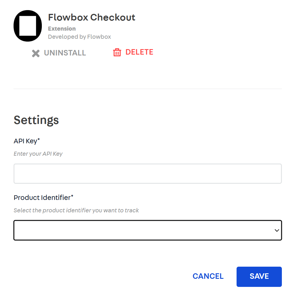
Task: Click the Enter your API Key hint
Action: pos(38,154)
